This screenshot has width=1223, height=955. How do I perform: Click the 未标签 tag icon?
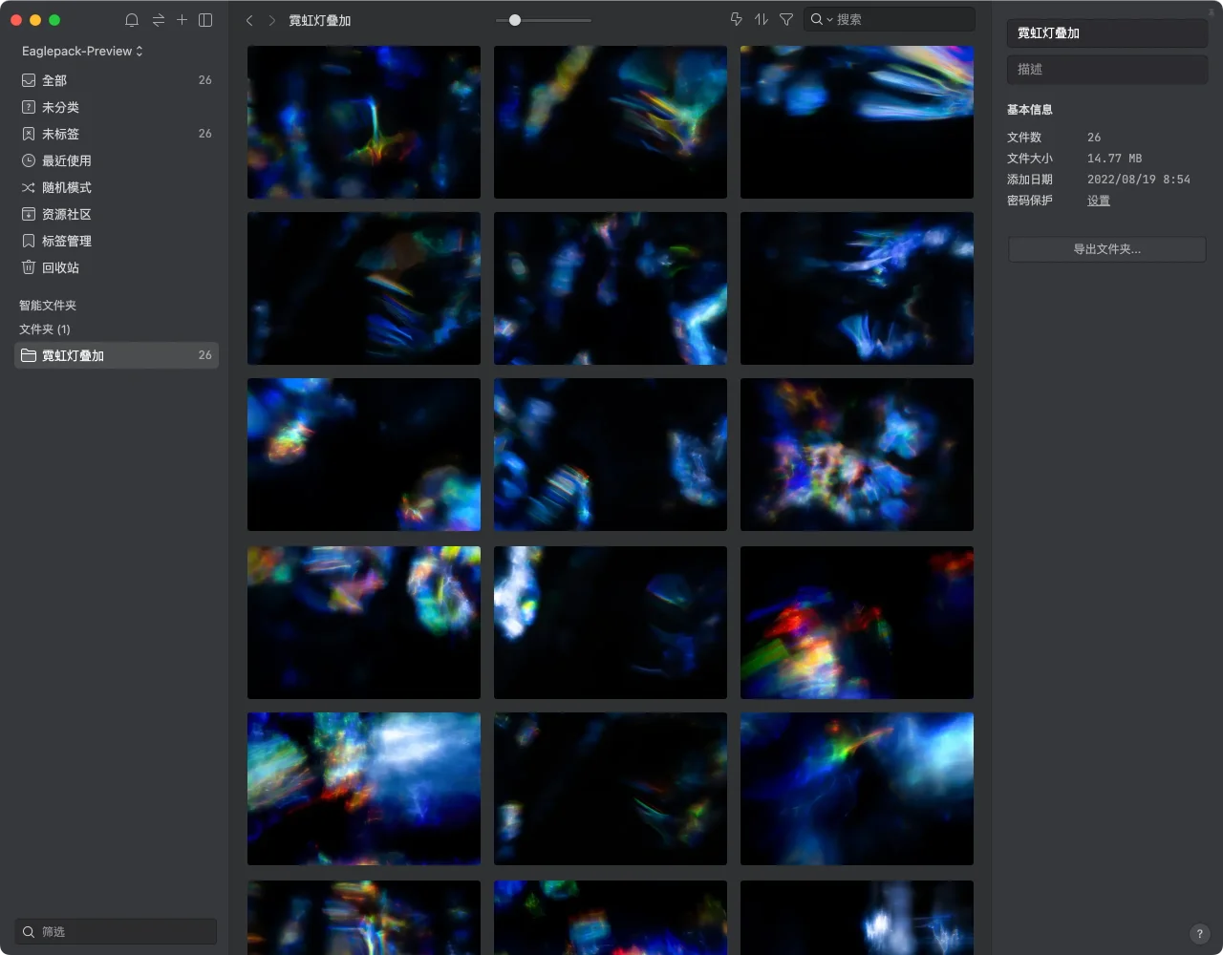point(29,134)
